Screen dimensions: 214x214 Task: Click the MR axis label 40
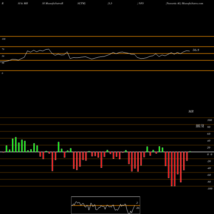[208, 141]
